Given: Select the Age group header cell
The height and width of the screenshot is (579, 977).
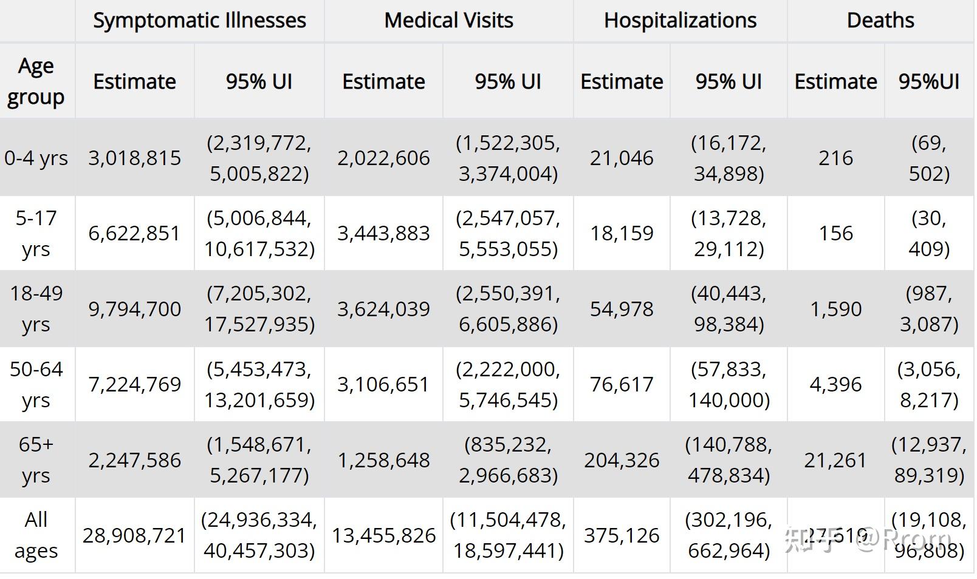Looking at the screenshot, I should click(36, 81).
